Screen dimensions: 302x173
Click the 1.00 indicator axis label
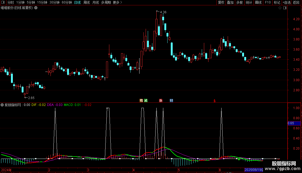(x=296, y=108)
